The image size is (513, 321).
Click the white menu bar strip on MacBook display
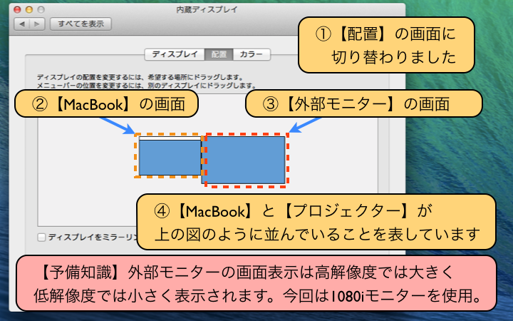(170, 138)
